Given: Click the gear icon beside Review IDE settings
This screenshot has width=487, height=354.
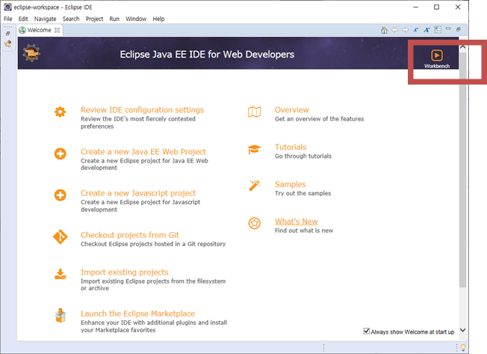Looking at the screenshot, I should [x=61, y=112].
